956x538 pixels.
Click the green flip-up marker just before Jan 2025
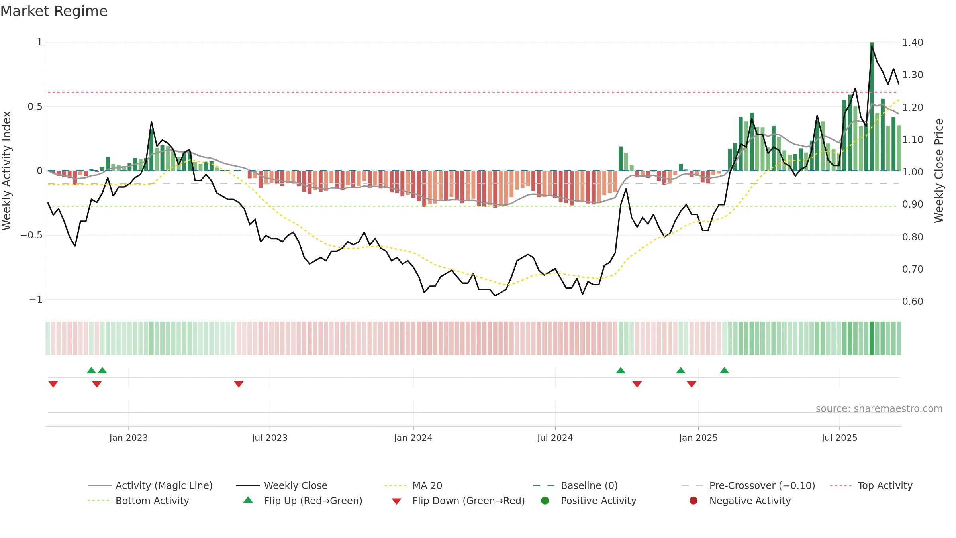(x=681, y=371)
